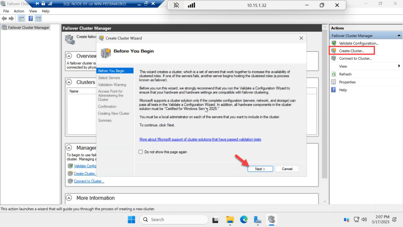403x227 pixels.
Task: Open Validate Configuration... action
Action: coord(358,43)
